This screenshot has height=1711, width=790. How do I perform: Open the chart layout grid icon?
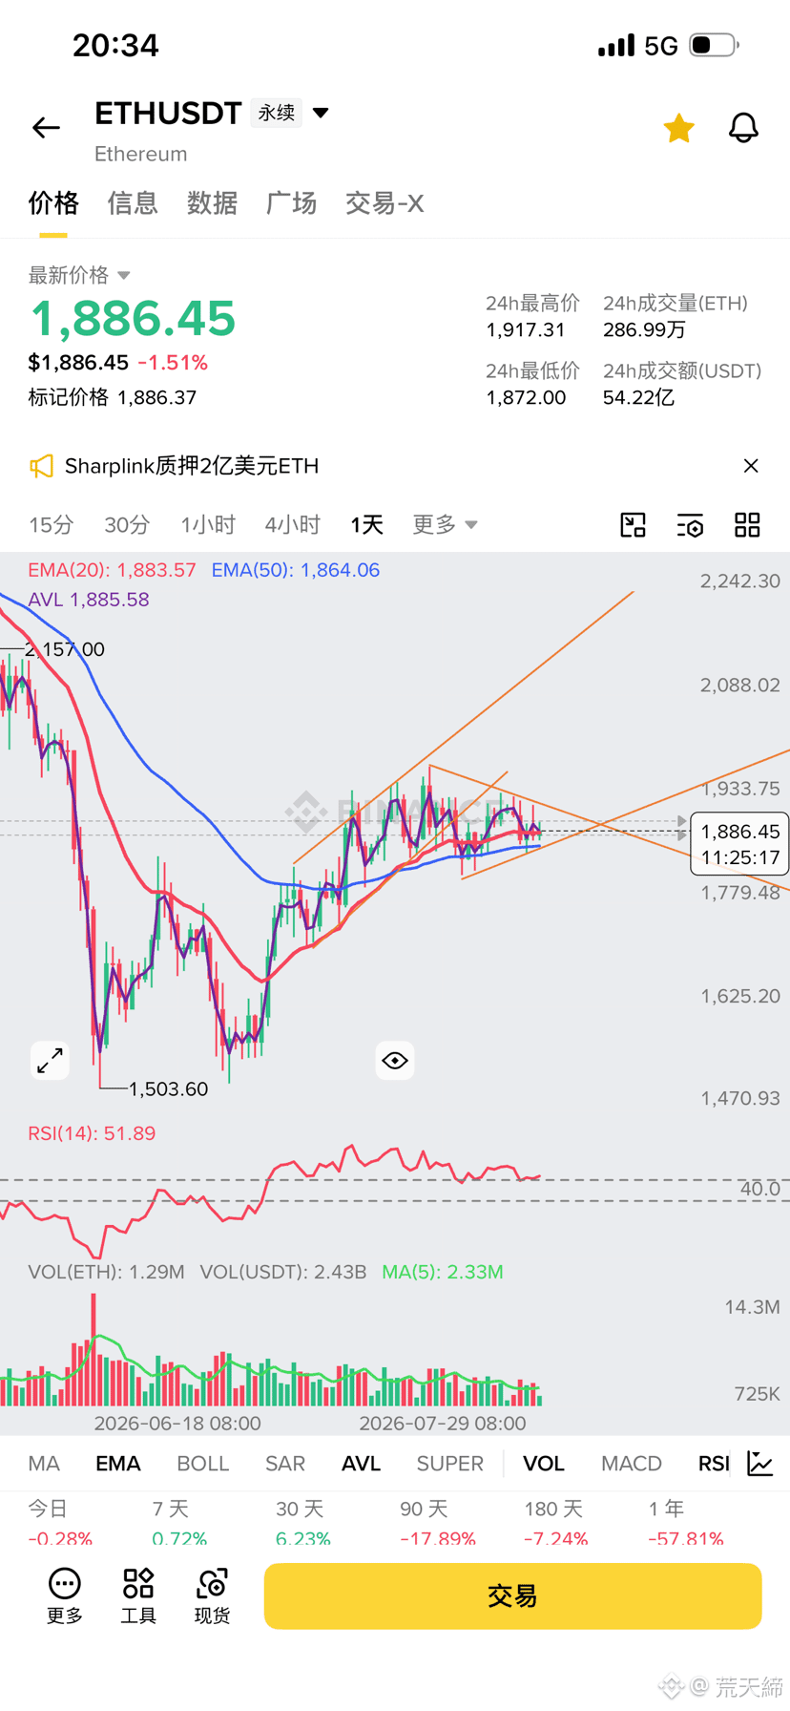point(747,524)
